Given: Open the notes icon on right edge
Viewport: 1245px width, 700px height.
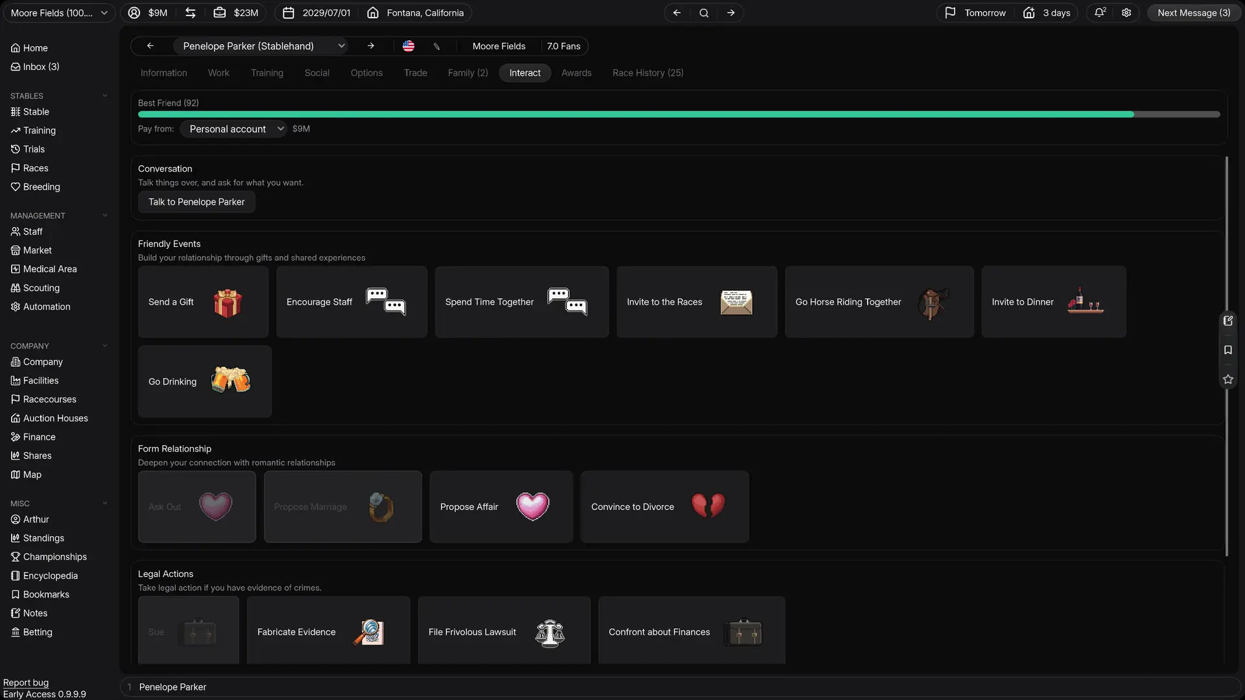Looking at the screenshot, I should (1227, 320).
